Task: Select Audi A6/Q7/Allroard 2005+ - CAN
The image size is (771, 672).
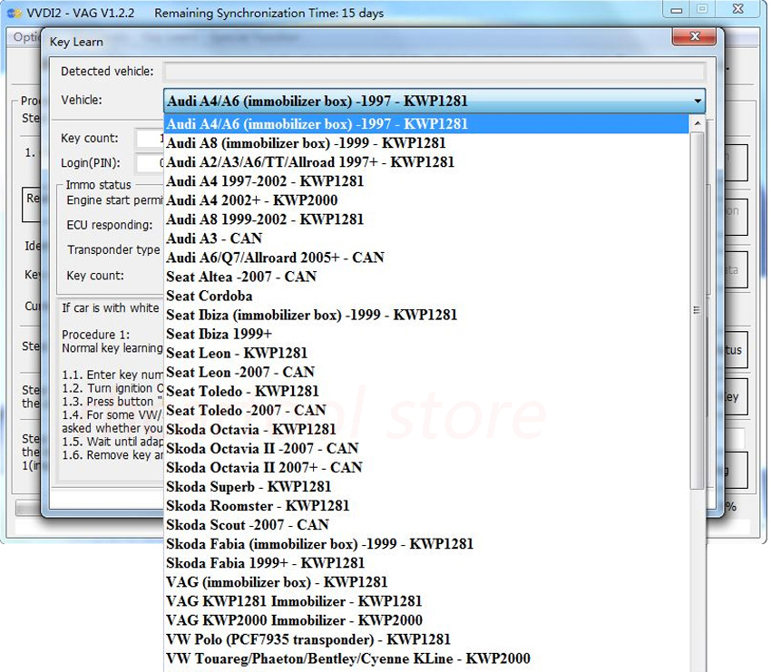Action: tap(426, 258)
